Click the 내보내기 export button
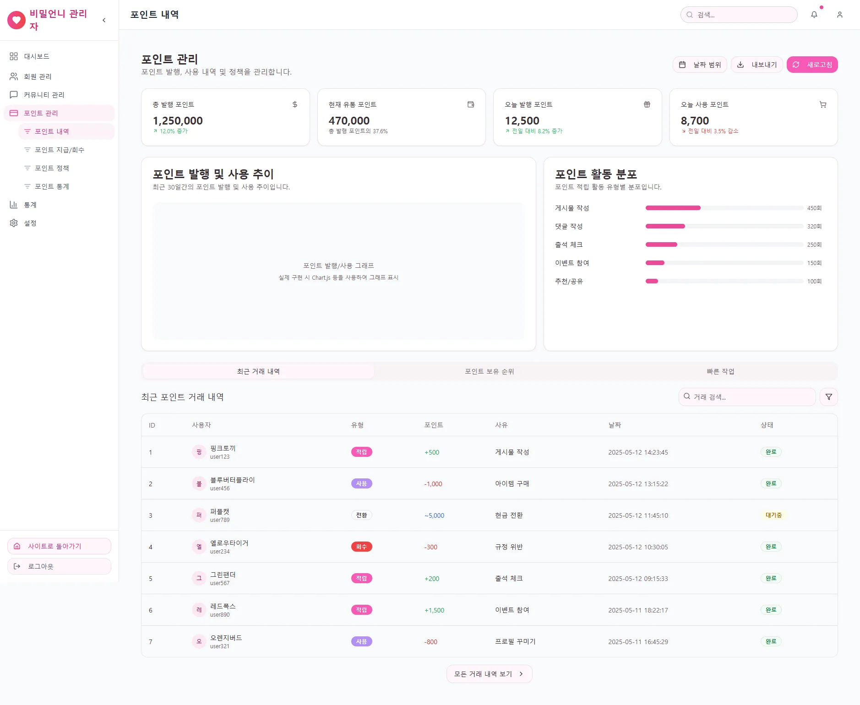Viewport: 860px width, 705px height. pos(757,65)
